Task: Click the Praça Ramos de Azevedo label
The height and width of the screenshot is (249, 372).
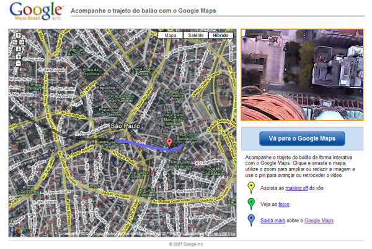Action: click(x=122, y=98)
